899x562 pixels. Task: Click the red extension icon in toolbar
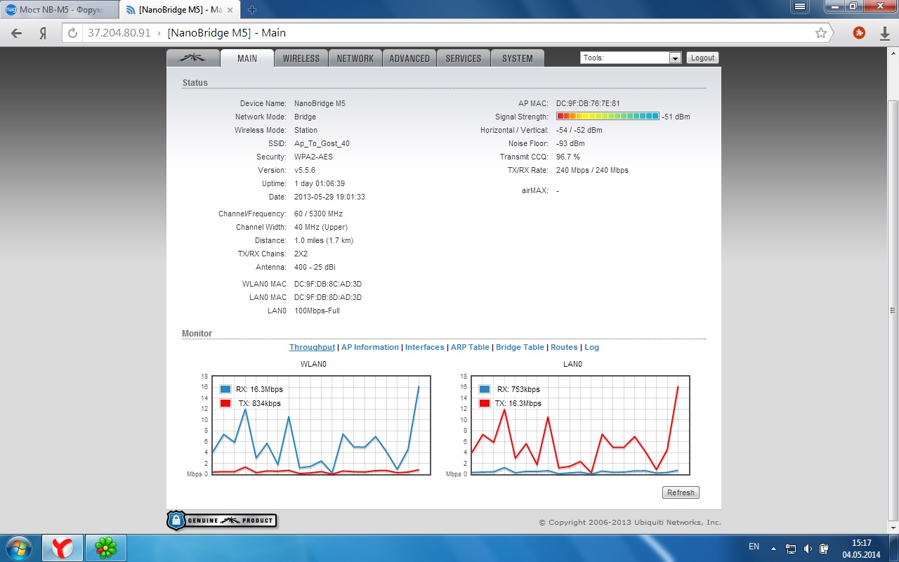[x=858, y=33]
